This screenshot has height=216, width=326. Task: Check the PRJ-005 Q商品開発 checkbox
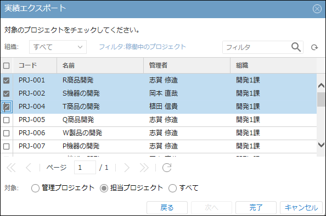pos(7,120)
